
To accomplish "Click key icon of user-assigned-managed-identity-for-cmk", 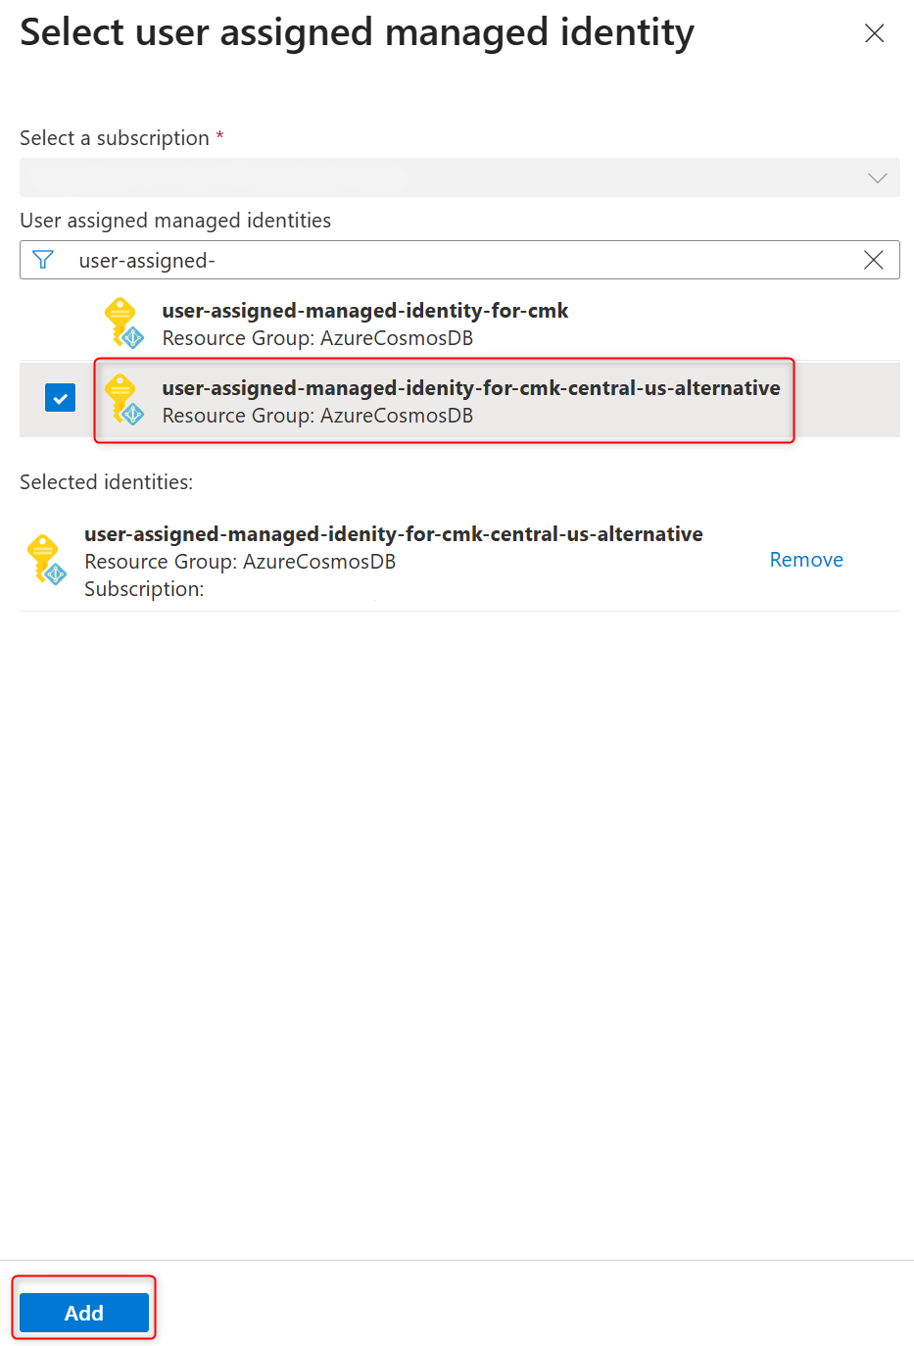I will (124, 323).
